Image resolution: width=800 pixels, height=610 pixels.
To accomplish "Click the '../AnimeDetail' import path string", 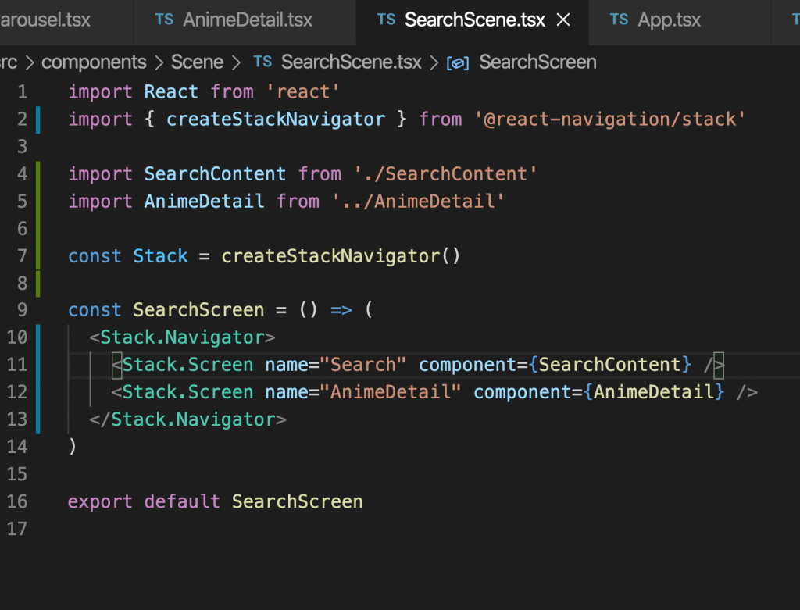I will (418, 202).
